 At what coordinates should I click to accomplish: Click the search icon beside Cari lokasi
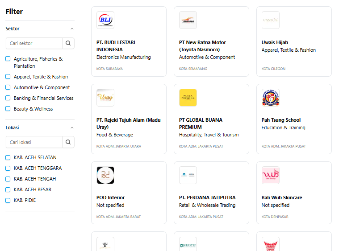click(68, 142)
